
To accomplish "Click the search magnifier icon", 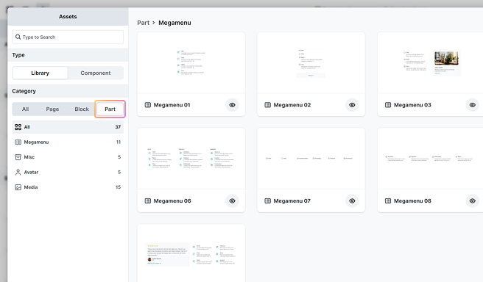I will 18,37.
